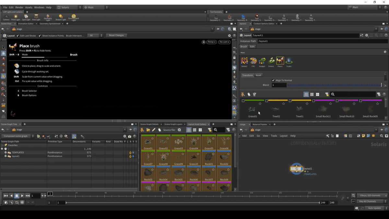This screenshot has width=389, height=219.
Task: Select the Distant Light shelf tool
Action: tap(60, 17)
